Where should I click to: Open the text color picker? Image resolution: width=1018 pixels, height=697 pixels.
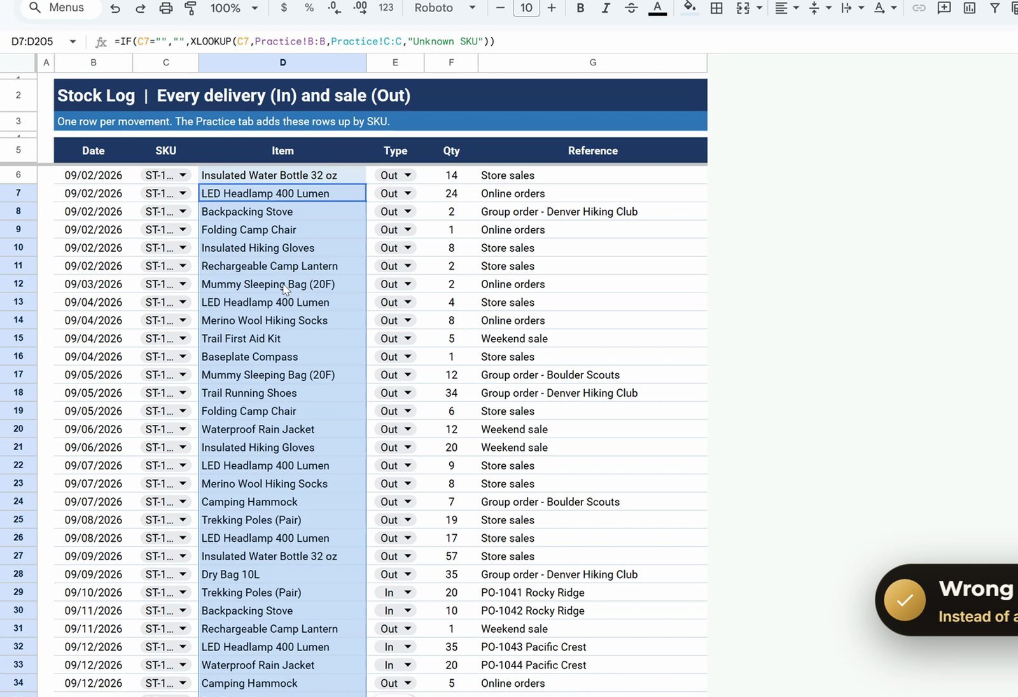point(657,8)
